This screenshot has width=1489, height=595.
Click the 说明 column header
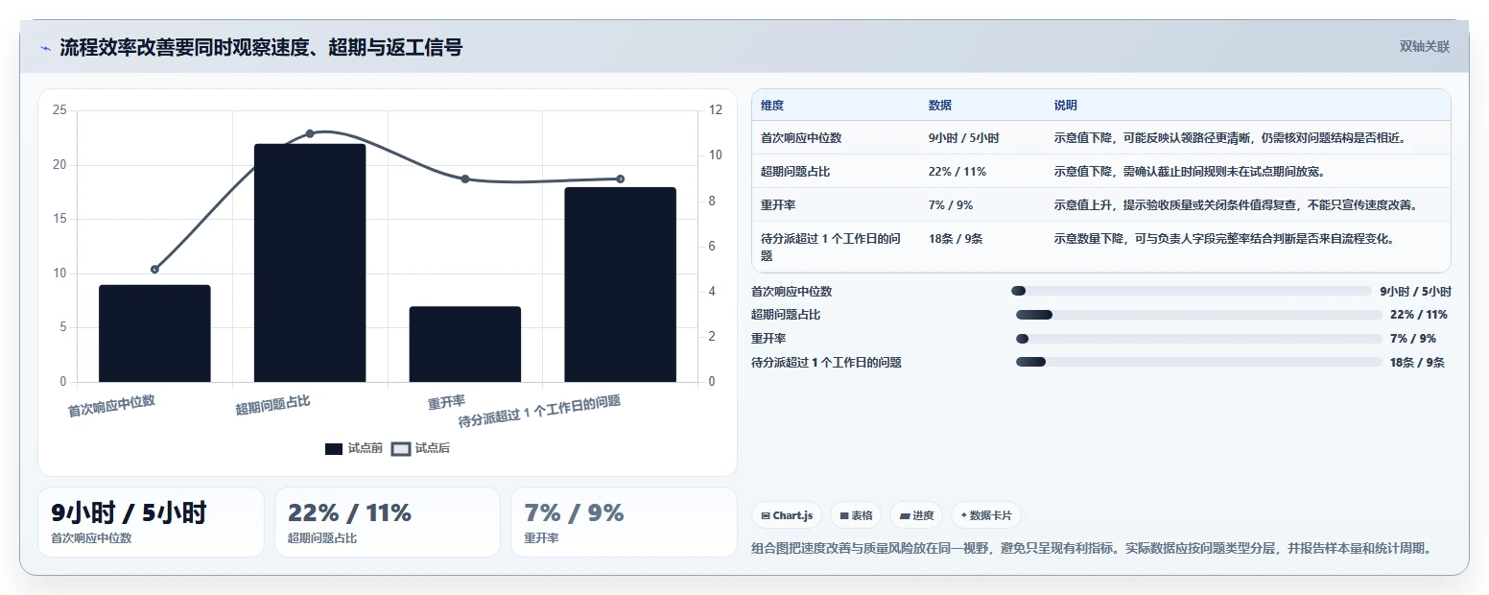click(x=1066, y=106)
